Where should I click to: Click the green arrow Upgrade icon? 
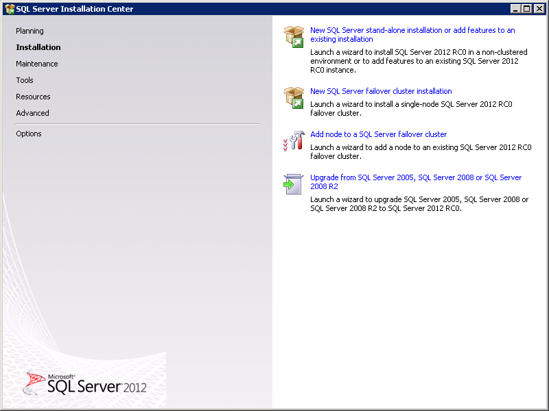click(x=294, y=184)
